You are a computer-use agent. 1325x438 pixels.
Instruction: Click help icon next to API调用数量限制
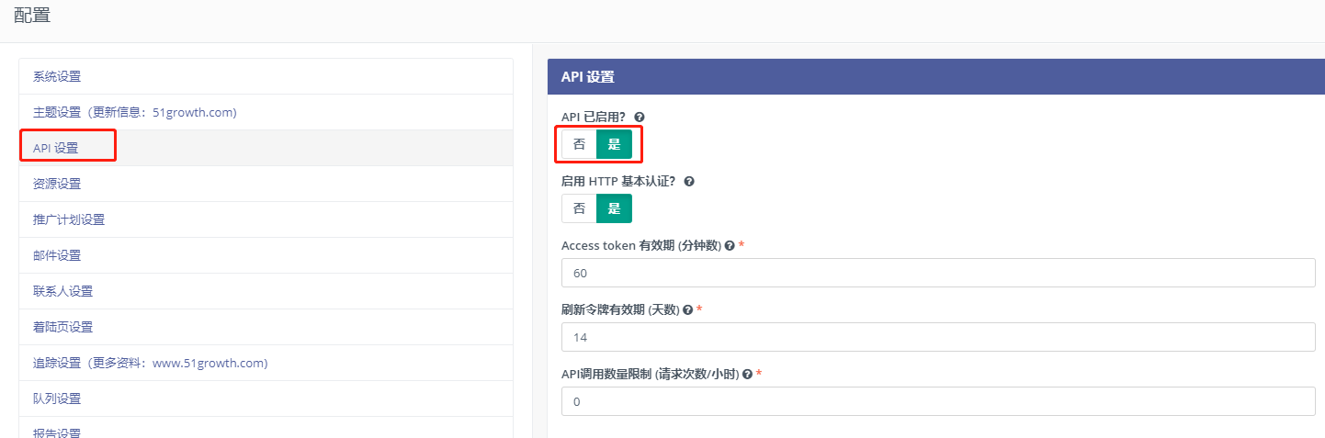[x=747, y=375]
